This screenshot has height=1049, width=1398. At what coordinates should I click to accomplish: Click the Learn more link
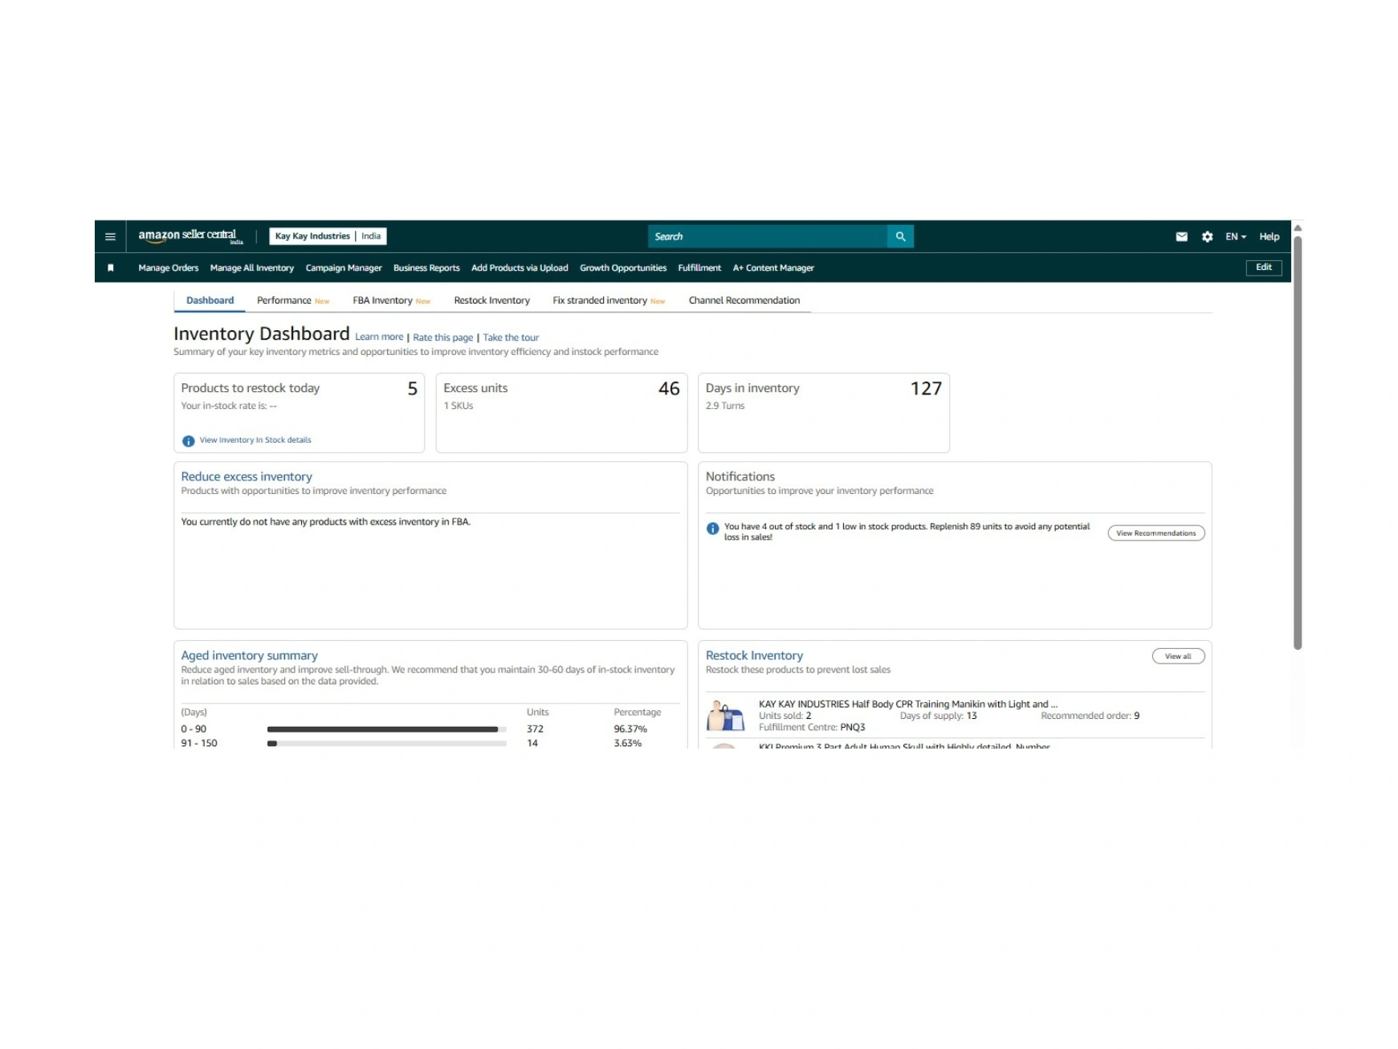tap(379, 337)
